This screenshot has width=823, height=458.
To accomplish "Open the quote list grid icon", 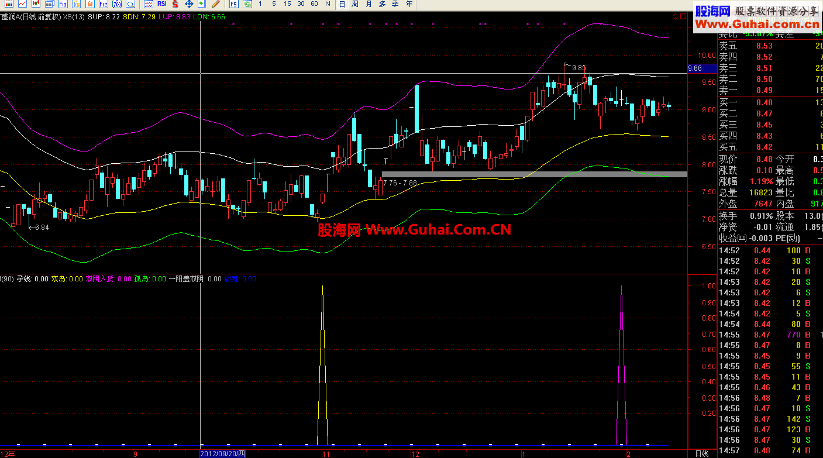I will [x=9, y=4].
